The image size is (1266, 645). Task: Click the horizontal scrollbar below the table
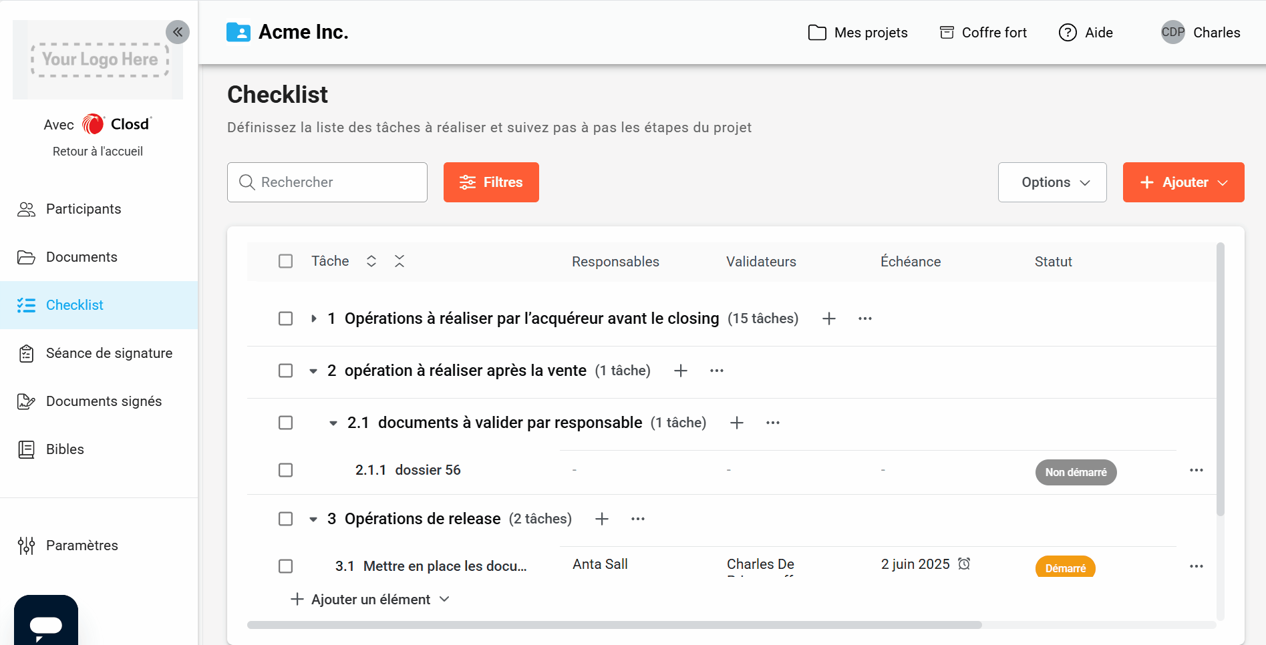[x=614, y=625]
